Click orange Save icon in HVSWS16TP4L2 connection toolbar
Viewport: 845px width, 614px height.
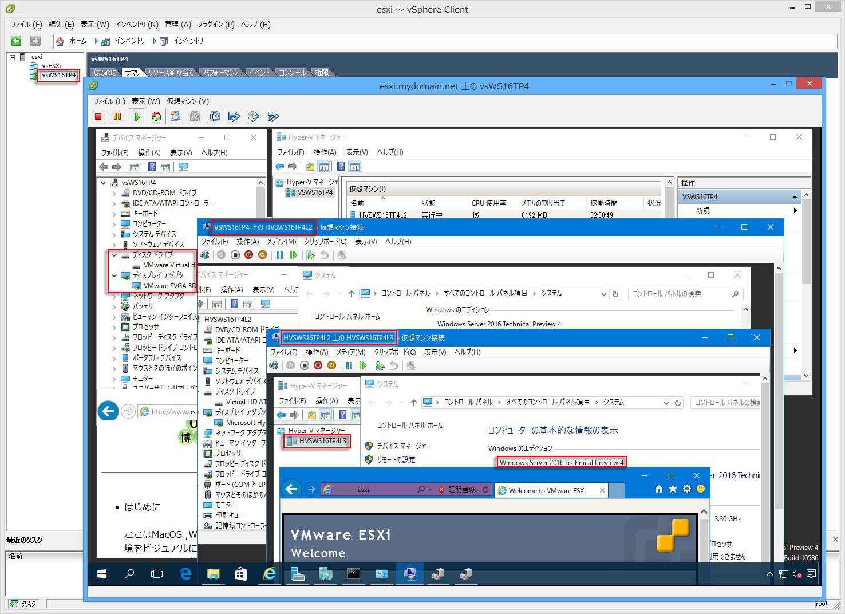[x=263, y=255]
